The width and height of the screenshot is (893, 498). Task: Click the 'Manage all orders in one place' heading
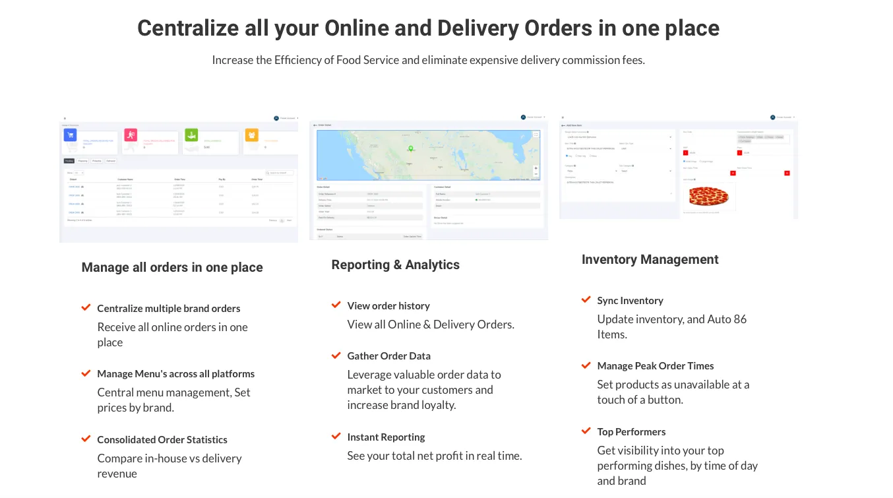click(172, 267)
